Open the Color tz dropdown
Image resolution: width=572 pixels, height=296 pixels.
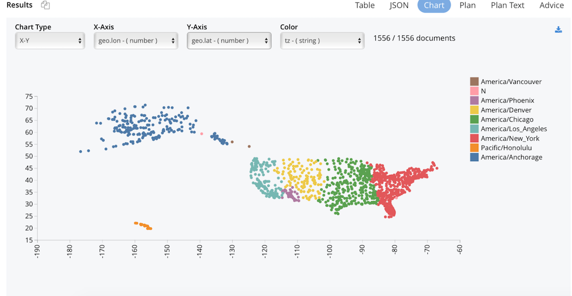tap(323, 41)
